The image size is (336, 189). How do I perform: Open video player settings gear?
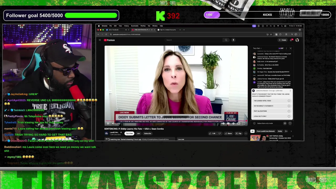coord(233,123)
